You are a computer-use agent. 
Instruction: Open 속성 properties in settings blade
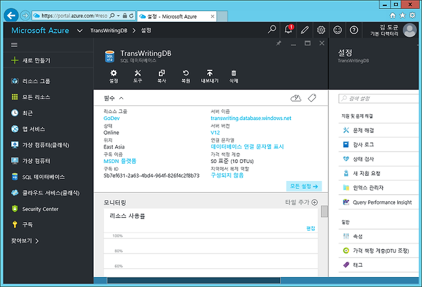[379, 237]
